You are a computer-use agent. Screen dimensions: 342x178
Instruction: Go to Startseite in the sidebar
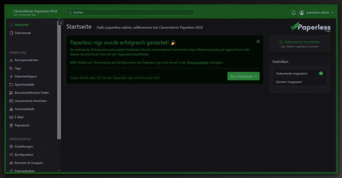click(x=21, y=25)
